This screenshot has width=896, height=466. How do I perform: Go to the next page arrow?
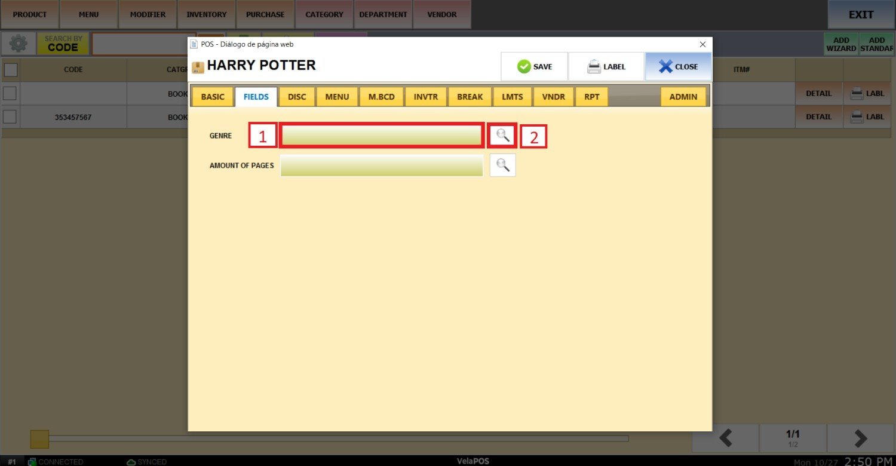(x=860, y=439)
